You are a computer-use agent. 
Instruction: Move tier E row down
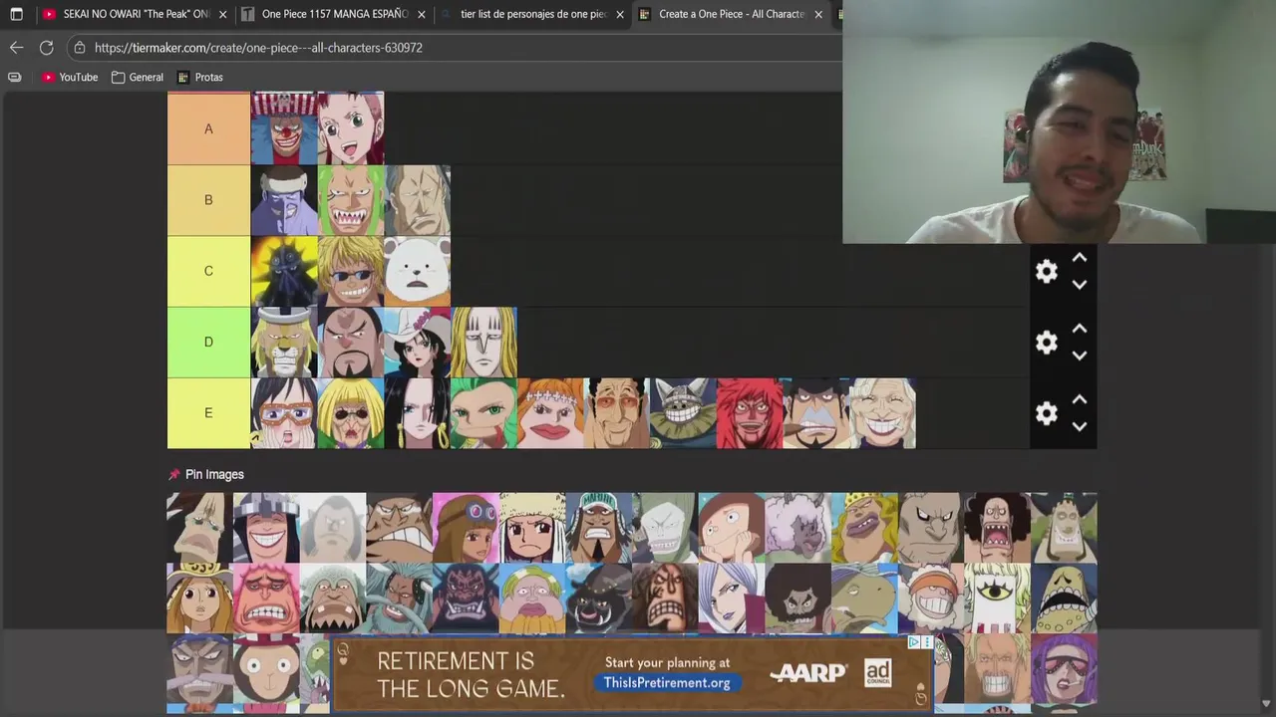(1079, 426)
